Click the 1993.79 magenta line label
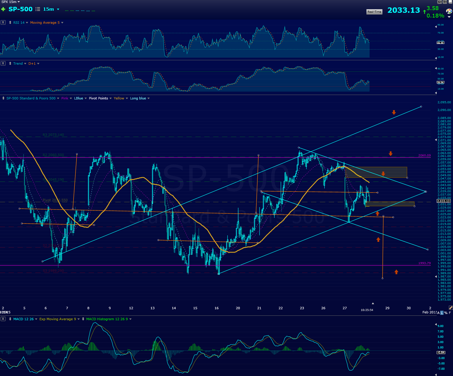The height and width of the screenshot is (376, 453). click(x=425, y=263)
